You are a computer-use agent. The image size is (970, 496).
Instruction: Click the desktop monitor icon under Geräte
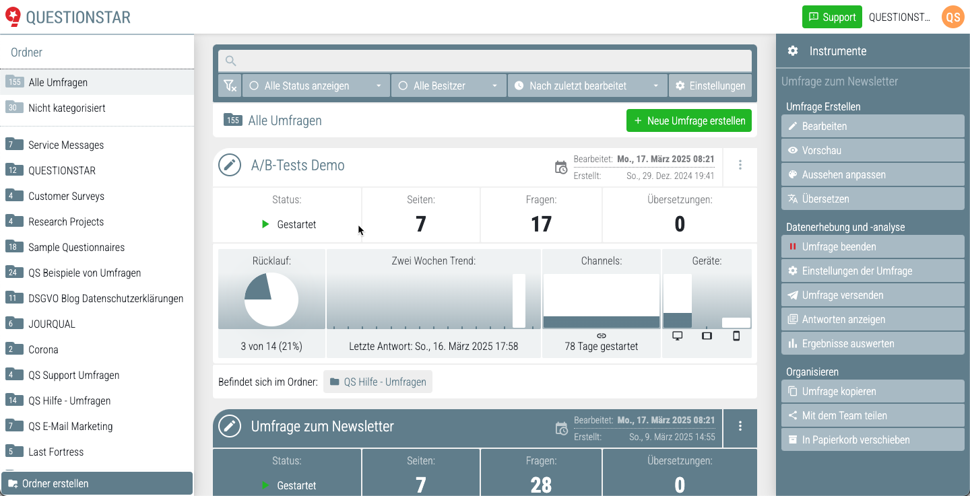click(x=678, y=336)
